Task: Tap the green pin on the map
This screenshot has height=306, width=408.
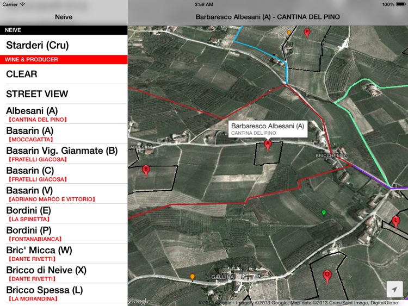Action: tap(324, 213)
